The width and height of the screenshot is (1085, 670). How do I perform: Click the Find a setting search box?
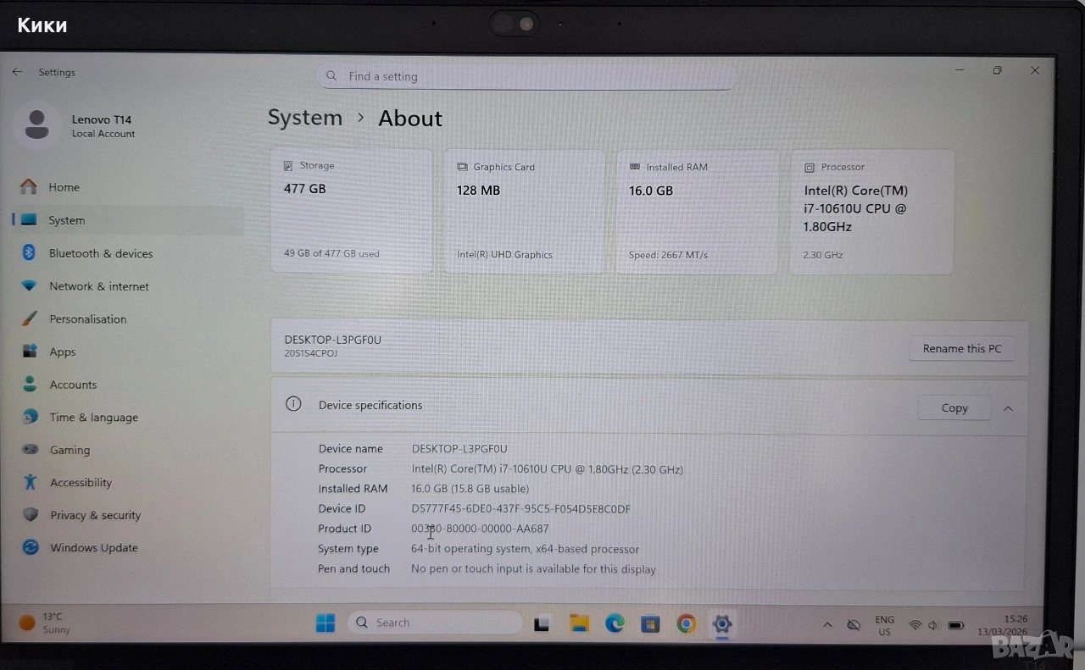[526, 76]
